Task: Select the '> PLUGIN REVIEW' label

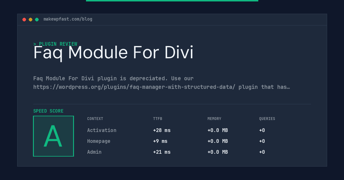Action: tap(55, 44)
